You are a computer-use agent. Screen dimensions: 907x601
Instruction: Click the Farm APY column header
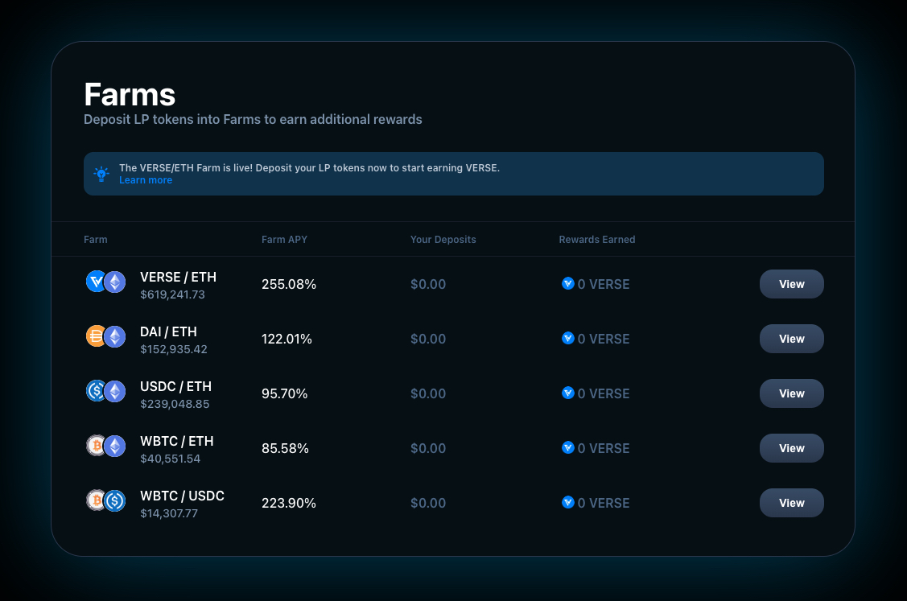[x=284, y=239]
